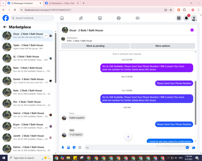Attach a file with the image icon

point(68,148)
